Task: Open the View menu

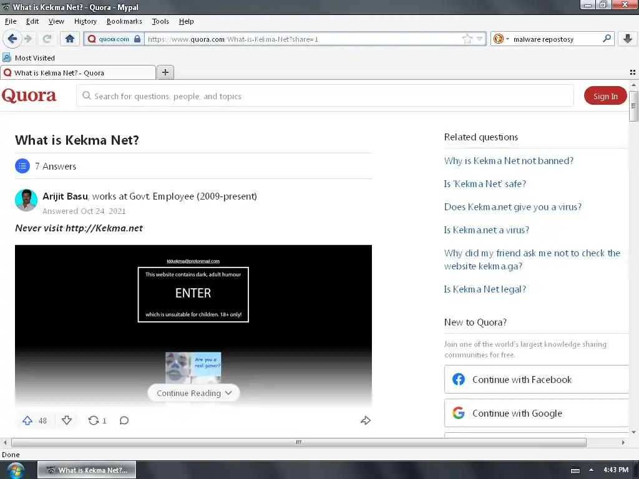Action: pyautogui.click(x=56, y=21)
